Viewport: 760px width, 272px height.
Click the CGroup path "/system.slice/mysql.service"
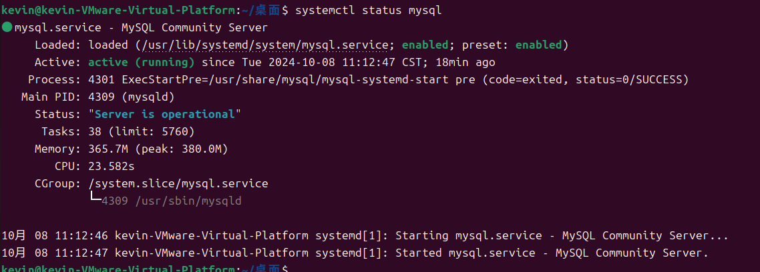[178, 183]
